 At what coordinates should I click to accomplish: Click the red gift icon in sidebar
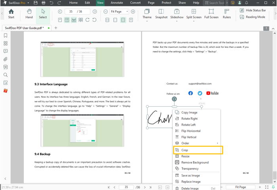(x=6, y=91)
